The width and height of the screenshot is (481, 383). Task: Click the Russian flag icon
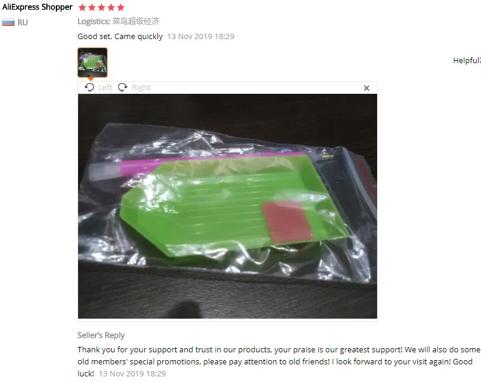point(8,22)
